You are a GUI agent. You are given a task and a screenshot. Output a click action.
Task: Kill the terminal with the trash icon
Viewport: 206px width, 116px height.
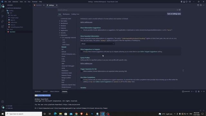199,92
